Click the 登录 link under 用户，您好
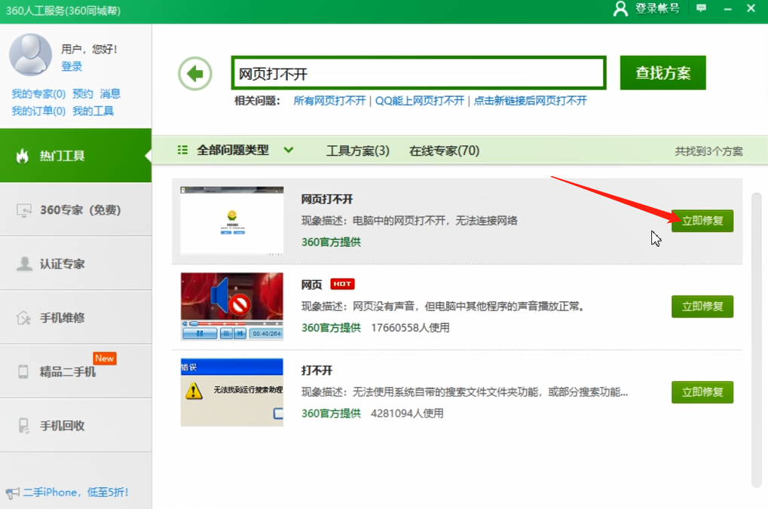768x509 pixels. point(72,65)
